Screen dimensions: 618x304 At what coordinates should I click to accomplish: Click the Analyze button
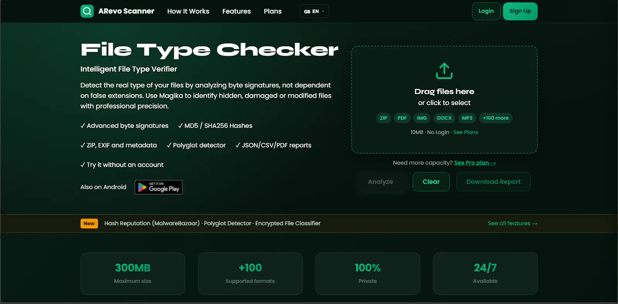[x=380, y=182]
